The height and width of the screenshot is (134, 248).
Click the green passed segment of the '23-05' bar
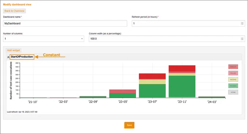(x=123, y=95)
